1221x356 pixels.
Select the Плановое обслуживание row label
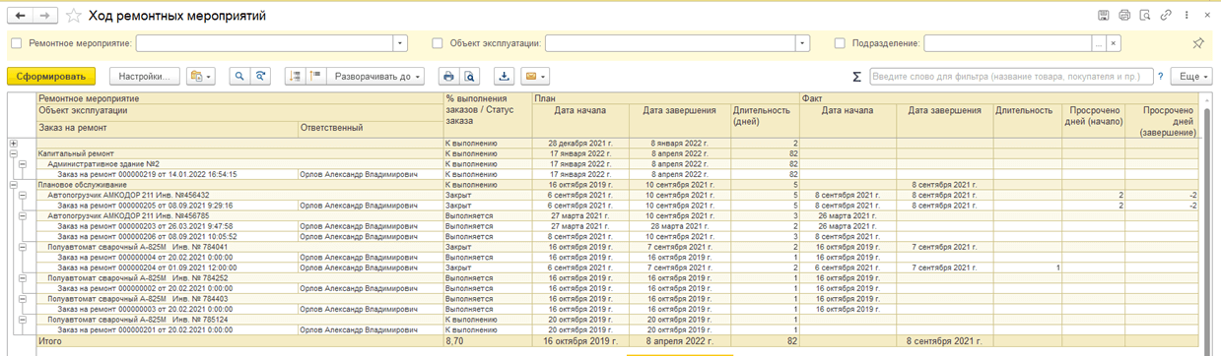(82, 184)
